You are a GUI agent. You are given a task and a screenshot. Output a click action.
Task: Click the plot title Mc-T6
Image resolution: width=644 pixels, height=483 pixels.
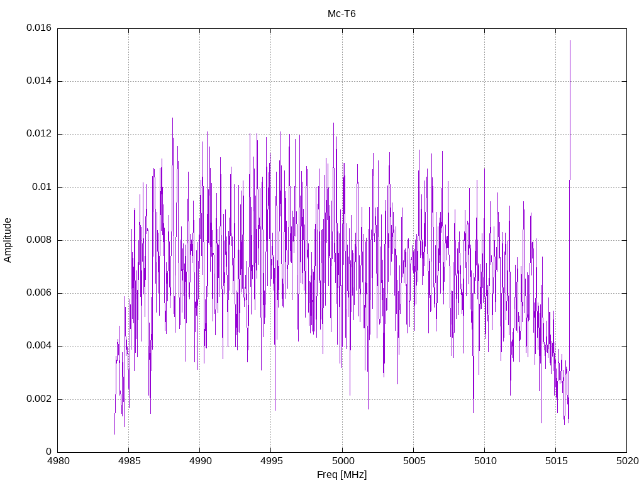coord(341,14)
